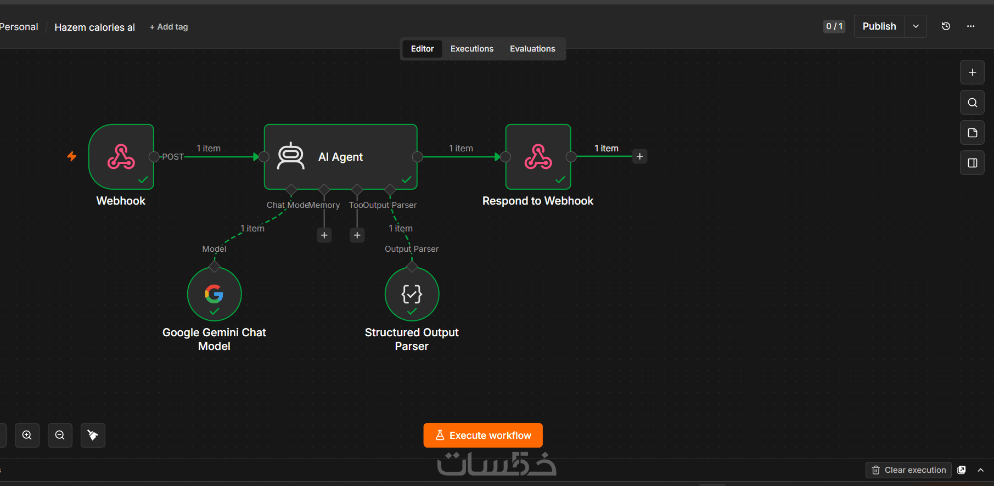Click the lightning trigger icon by Webhook
Screen dimensions: 994x486
click(x=72, y=156)
